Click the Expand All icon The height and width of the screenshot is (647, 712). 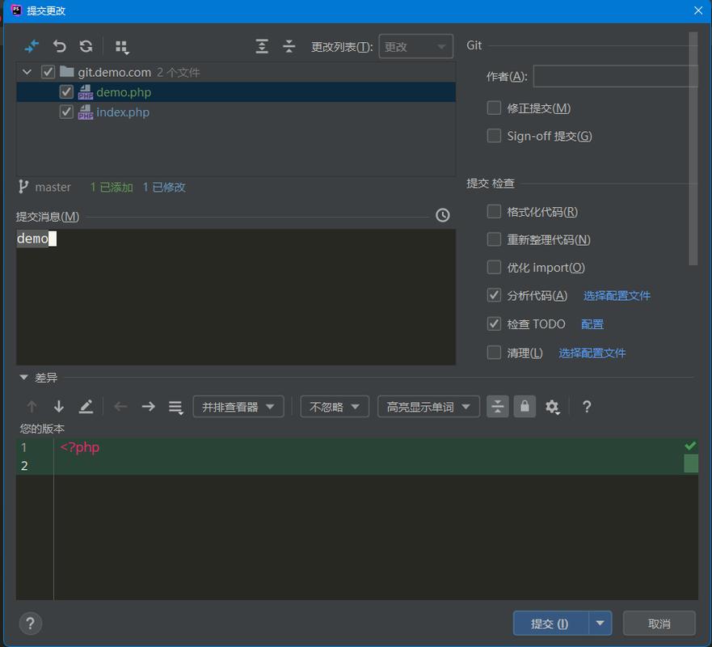(x=262, y=46)
